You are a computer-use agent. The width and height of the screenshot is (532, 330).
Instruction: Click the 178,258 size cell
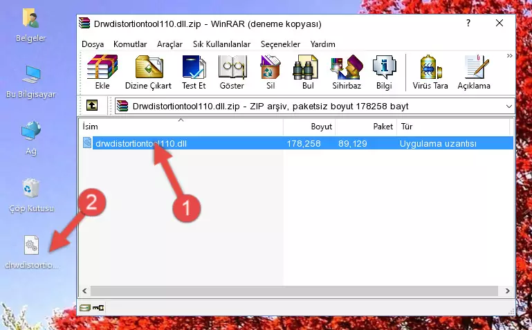coord(304,143)
